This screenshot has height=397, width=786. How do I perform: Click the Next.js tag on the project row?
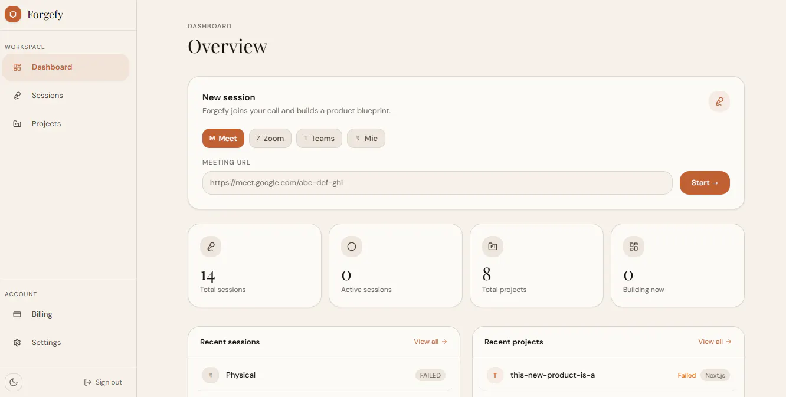click(x=715, y=375)
